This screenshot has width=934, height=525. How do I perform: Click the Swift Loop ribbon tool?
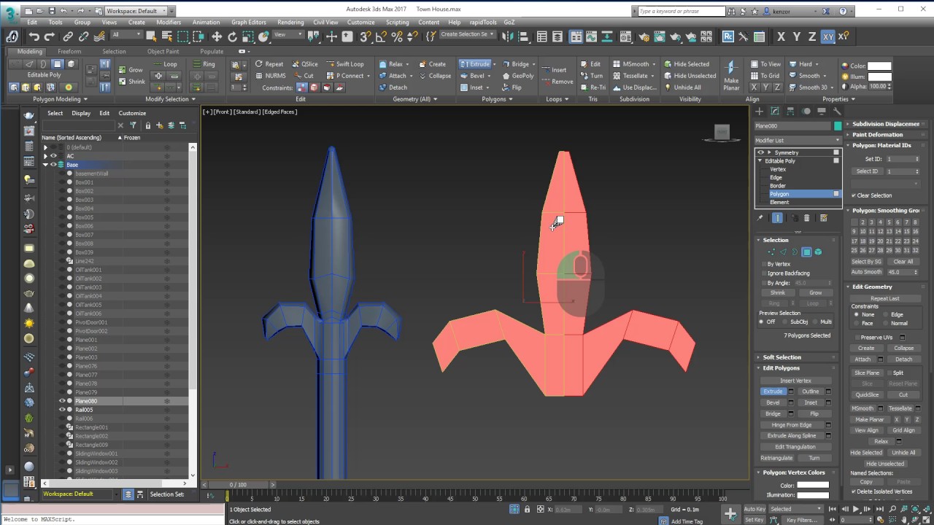tap(344, 64)
